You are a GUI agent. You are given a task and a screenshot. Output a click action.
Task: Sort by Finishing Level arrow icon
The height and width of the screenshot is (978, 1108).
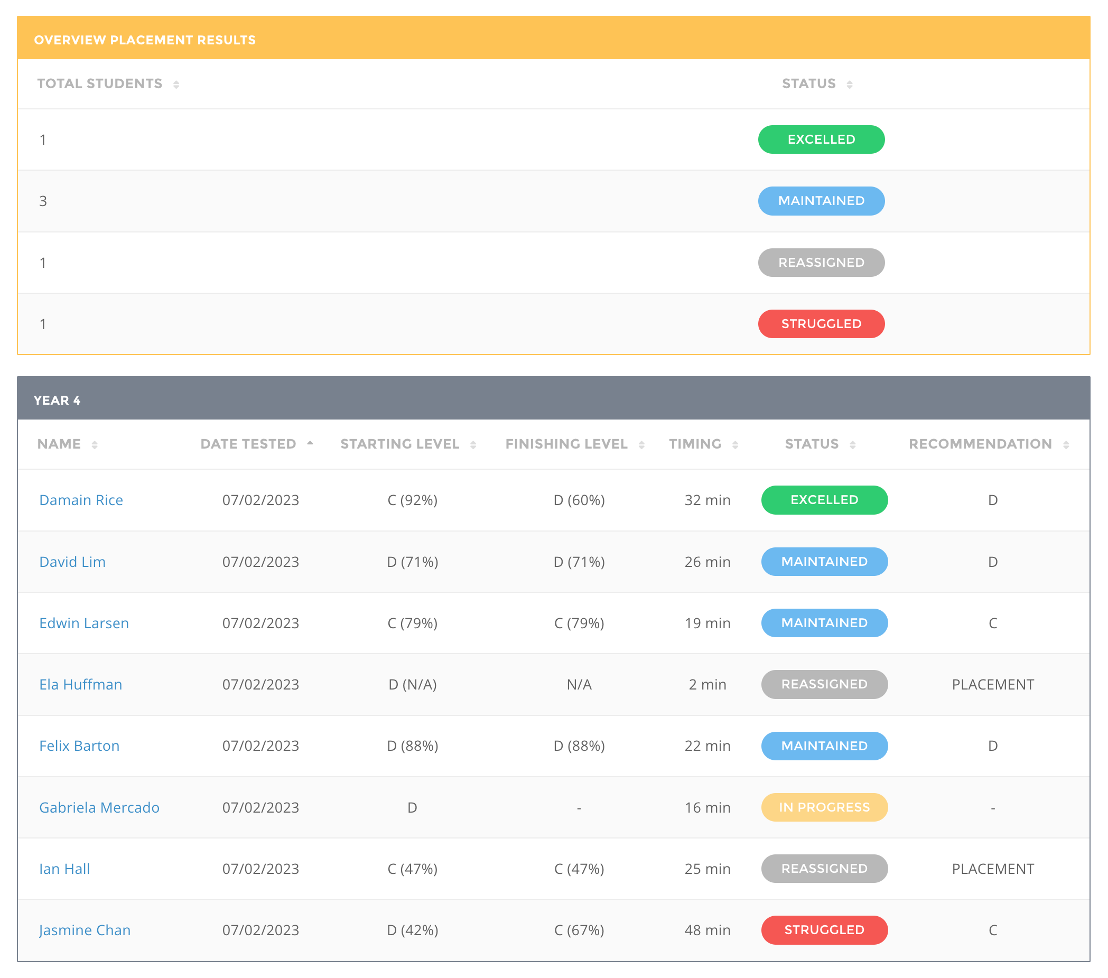click(x=642, y=445)
